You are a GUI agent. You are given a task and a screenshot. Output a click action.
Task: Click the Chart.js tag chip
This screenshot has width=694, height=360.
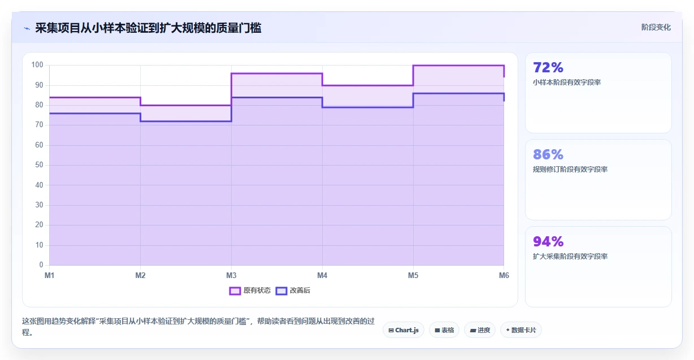point(404,330)
